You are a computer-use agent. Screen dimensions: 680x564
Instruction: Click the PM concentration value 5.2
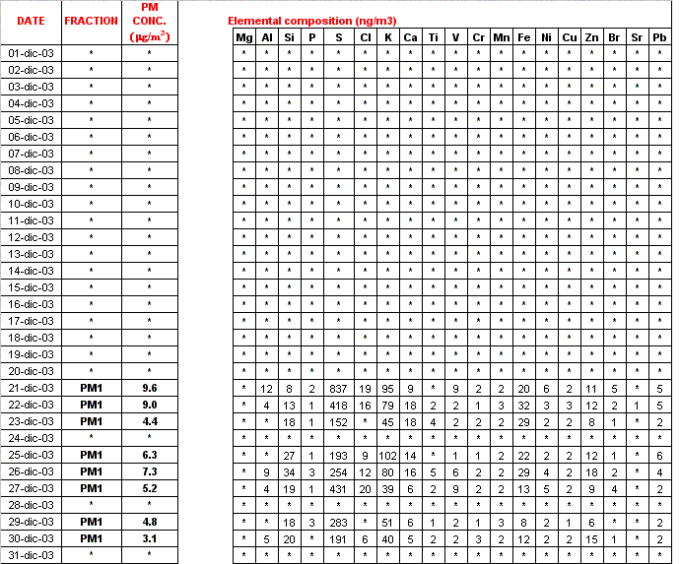tap(150, 488)
